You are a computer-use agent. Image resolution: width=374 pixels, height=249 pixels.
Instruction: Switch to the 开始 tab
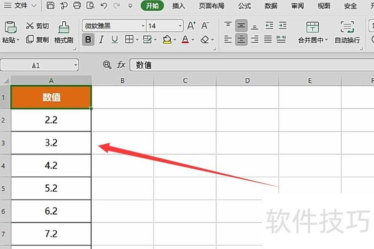coord(152,5)
